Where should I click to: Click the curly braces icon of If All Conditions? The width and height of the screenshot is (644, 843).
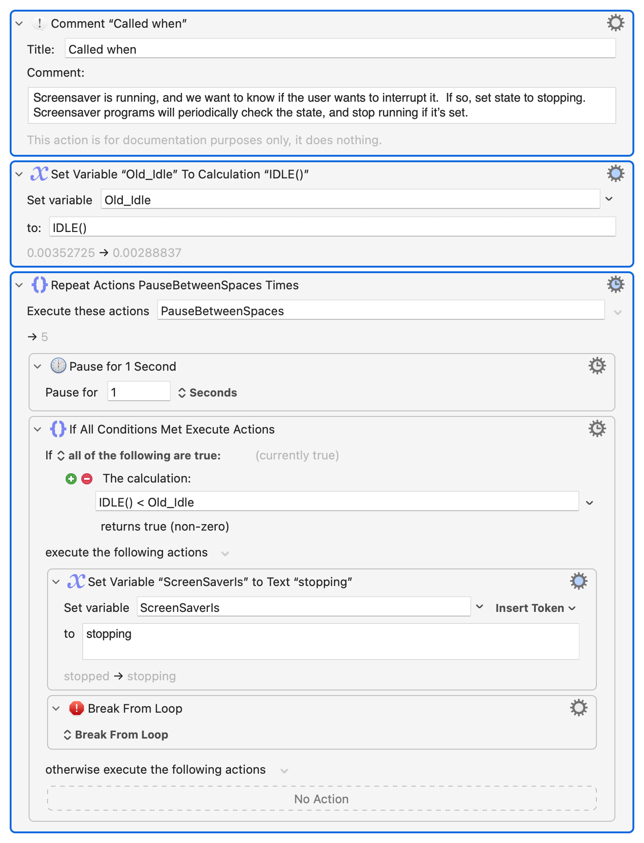[x=58, y=429]
